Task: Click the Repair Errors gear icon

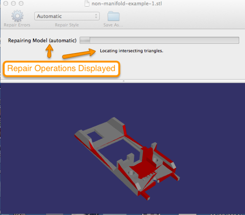Action: pyautogui.click(x=17, y=16)
